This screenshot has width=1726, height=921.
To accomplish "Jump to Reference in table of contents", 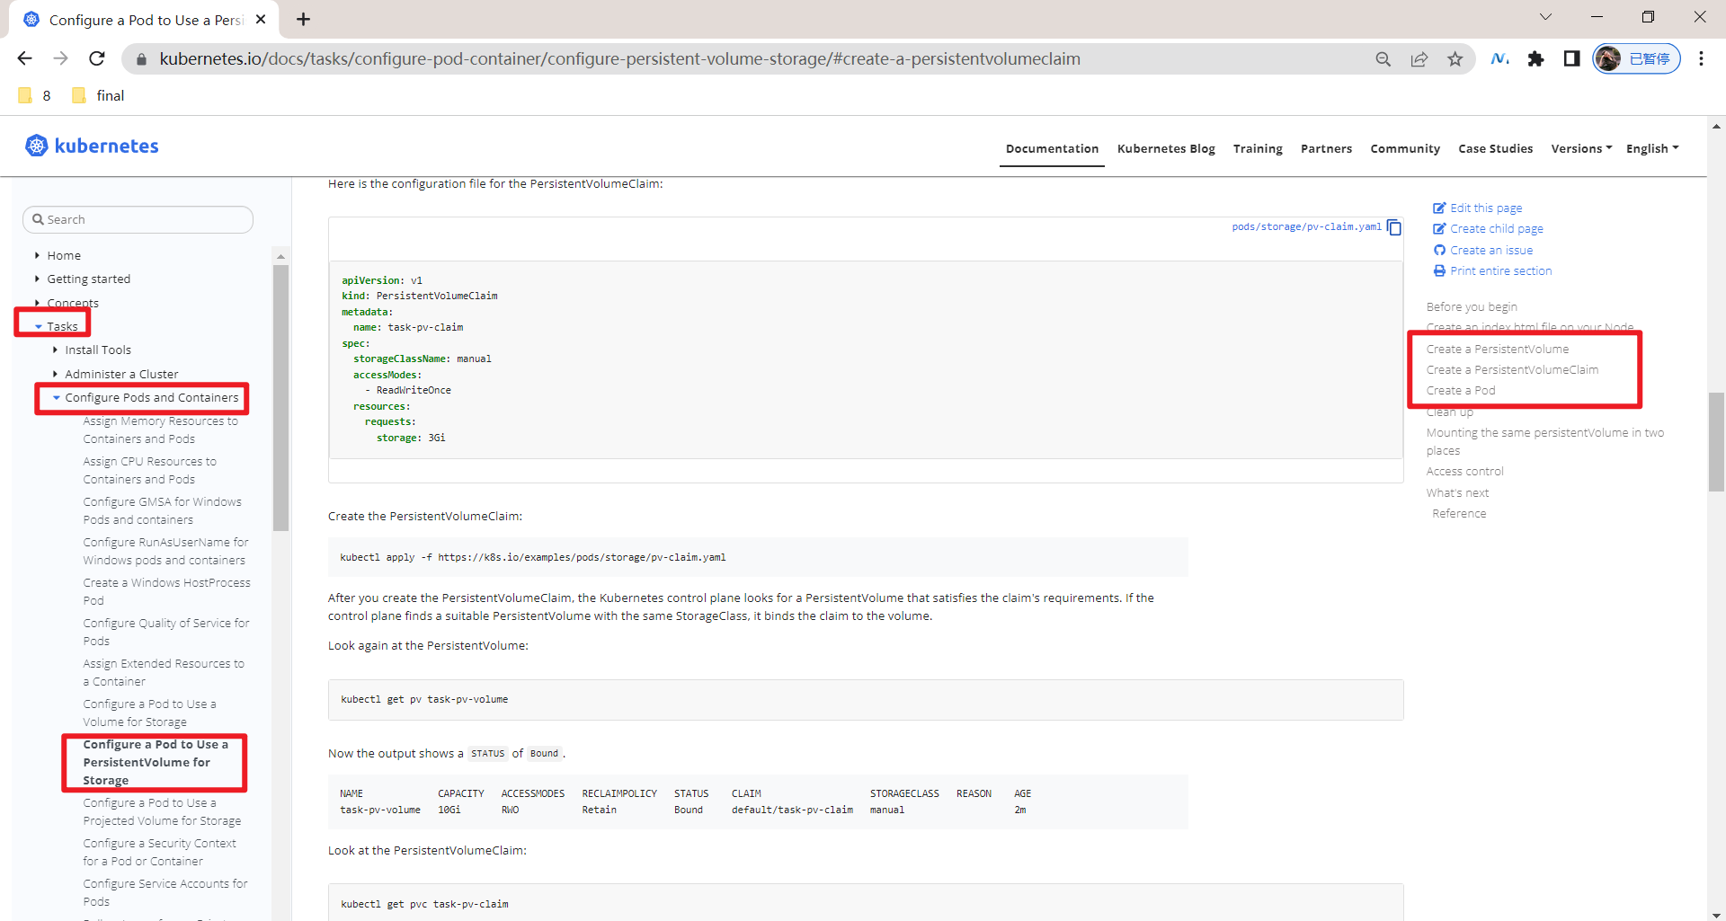I will click(x=1459, y=513).
